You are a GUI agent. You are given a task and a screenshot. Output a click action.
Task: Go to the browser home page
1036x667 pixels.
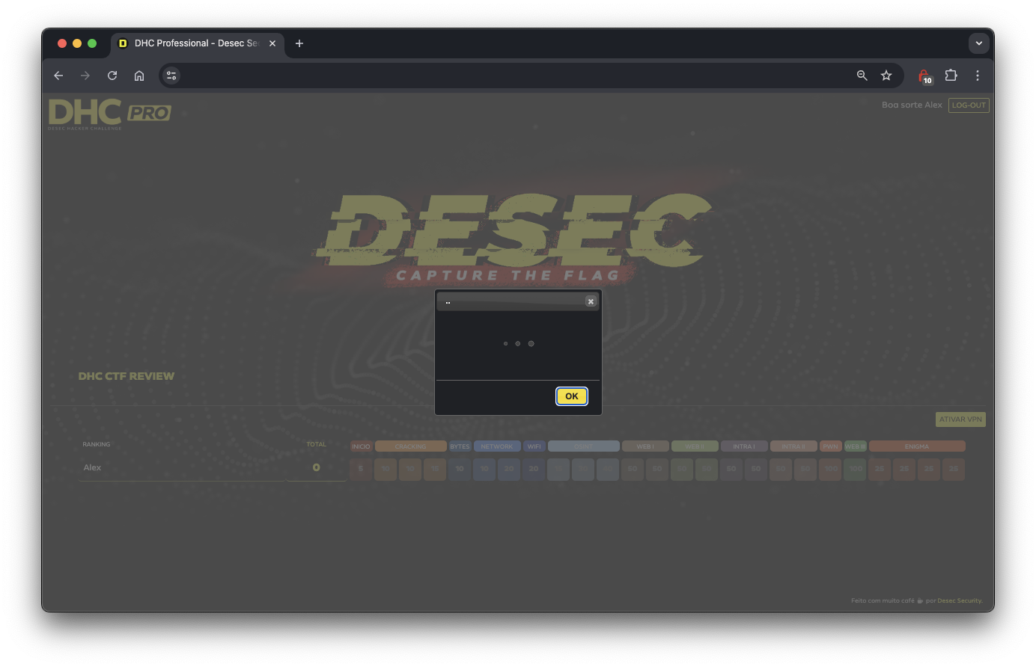[x=139, y=76]
